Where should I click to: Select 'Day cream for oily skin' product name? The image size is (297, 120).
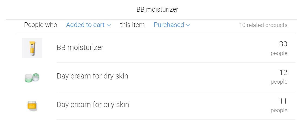pos(93,105)
